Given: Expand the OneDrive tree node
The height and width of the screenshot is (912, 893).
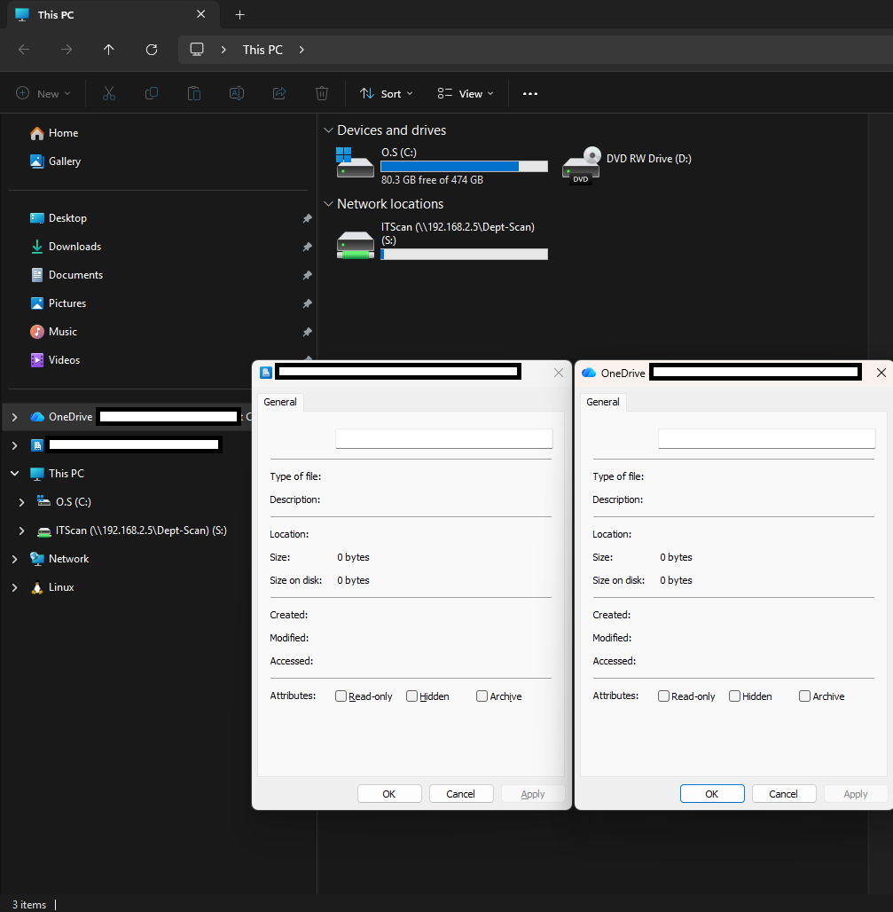Looking at the screenshot, I should pyautogui.click(x=14, y=417).
